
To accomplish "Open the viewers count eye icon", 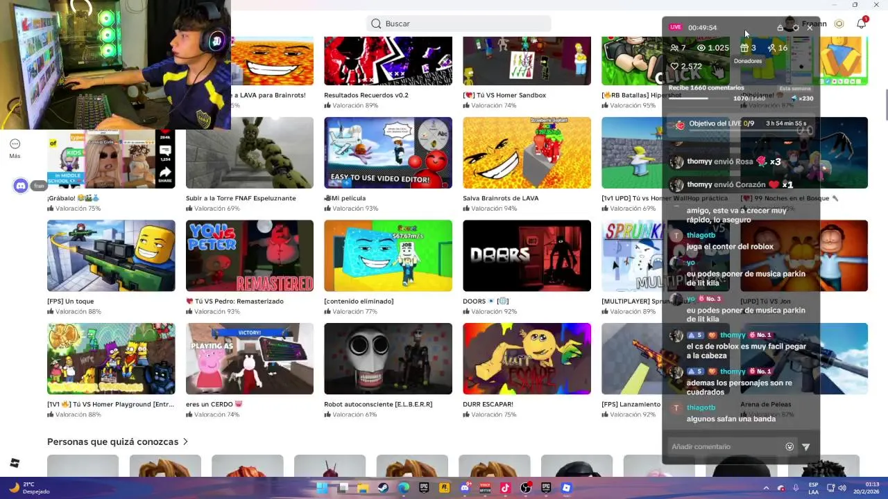I will 701,48.
